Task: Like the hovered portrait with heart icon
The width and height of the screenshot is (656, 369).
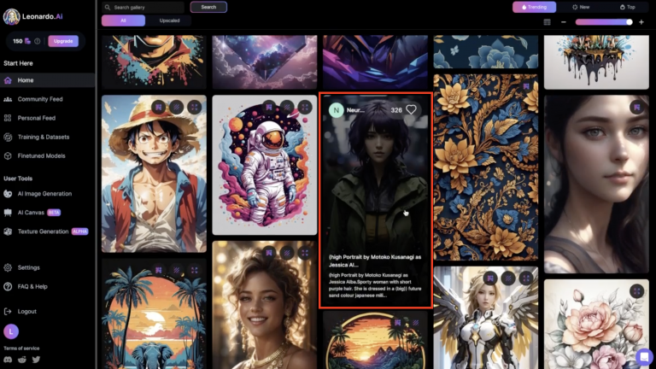Action: 411,110
